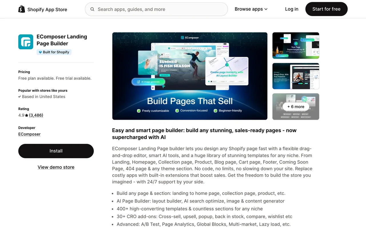Click the 4.9 rating value

click(21, 115)
